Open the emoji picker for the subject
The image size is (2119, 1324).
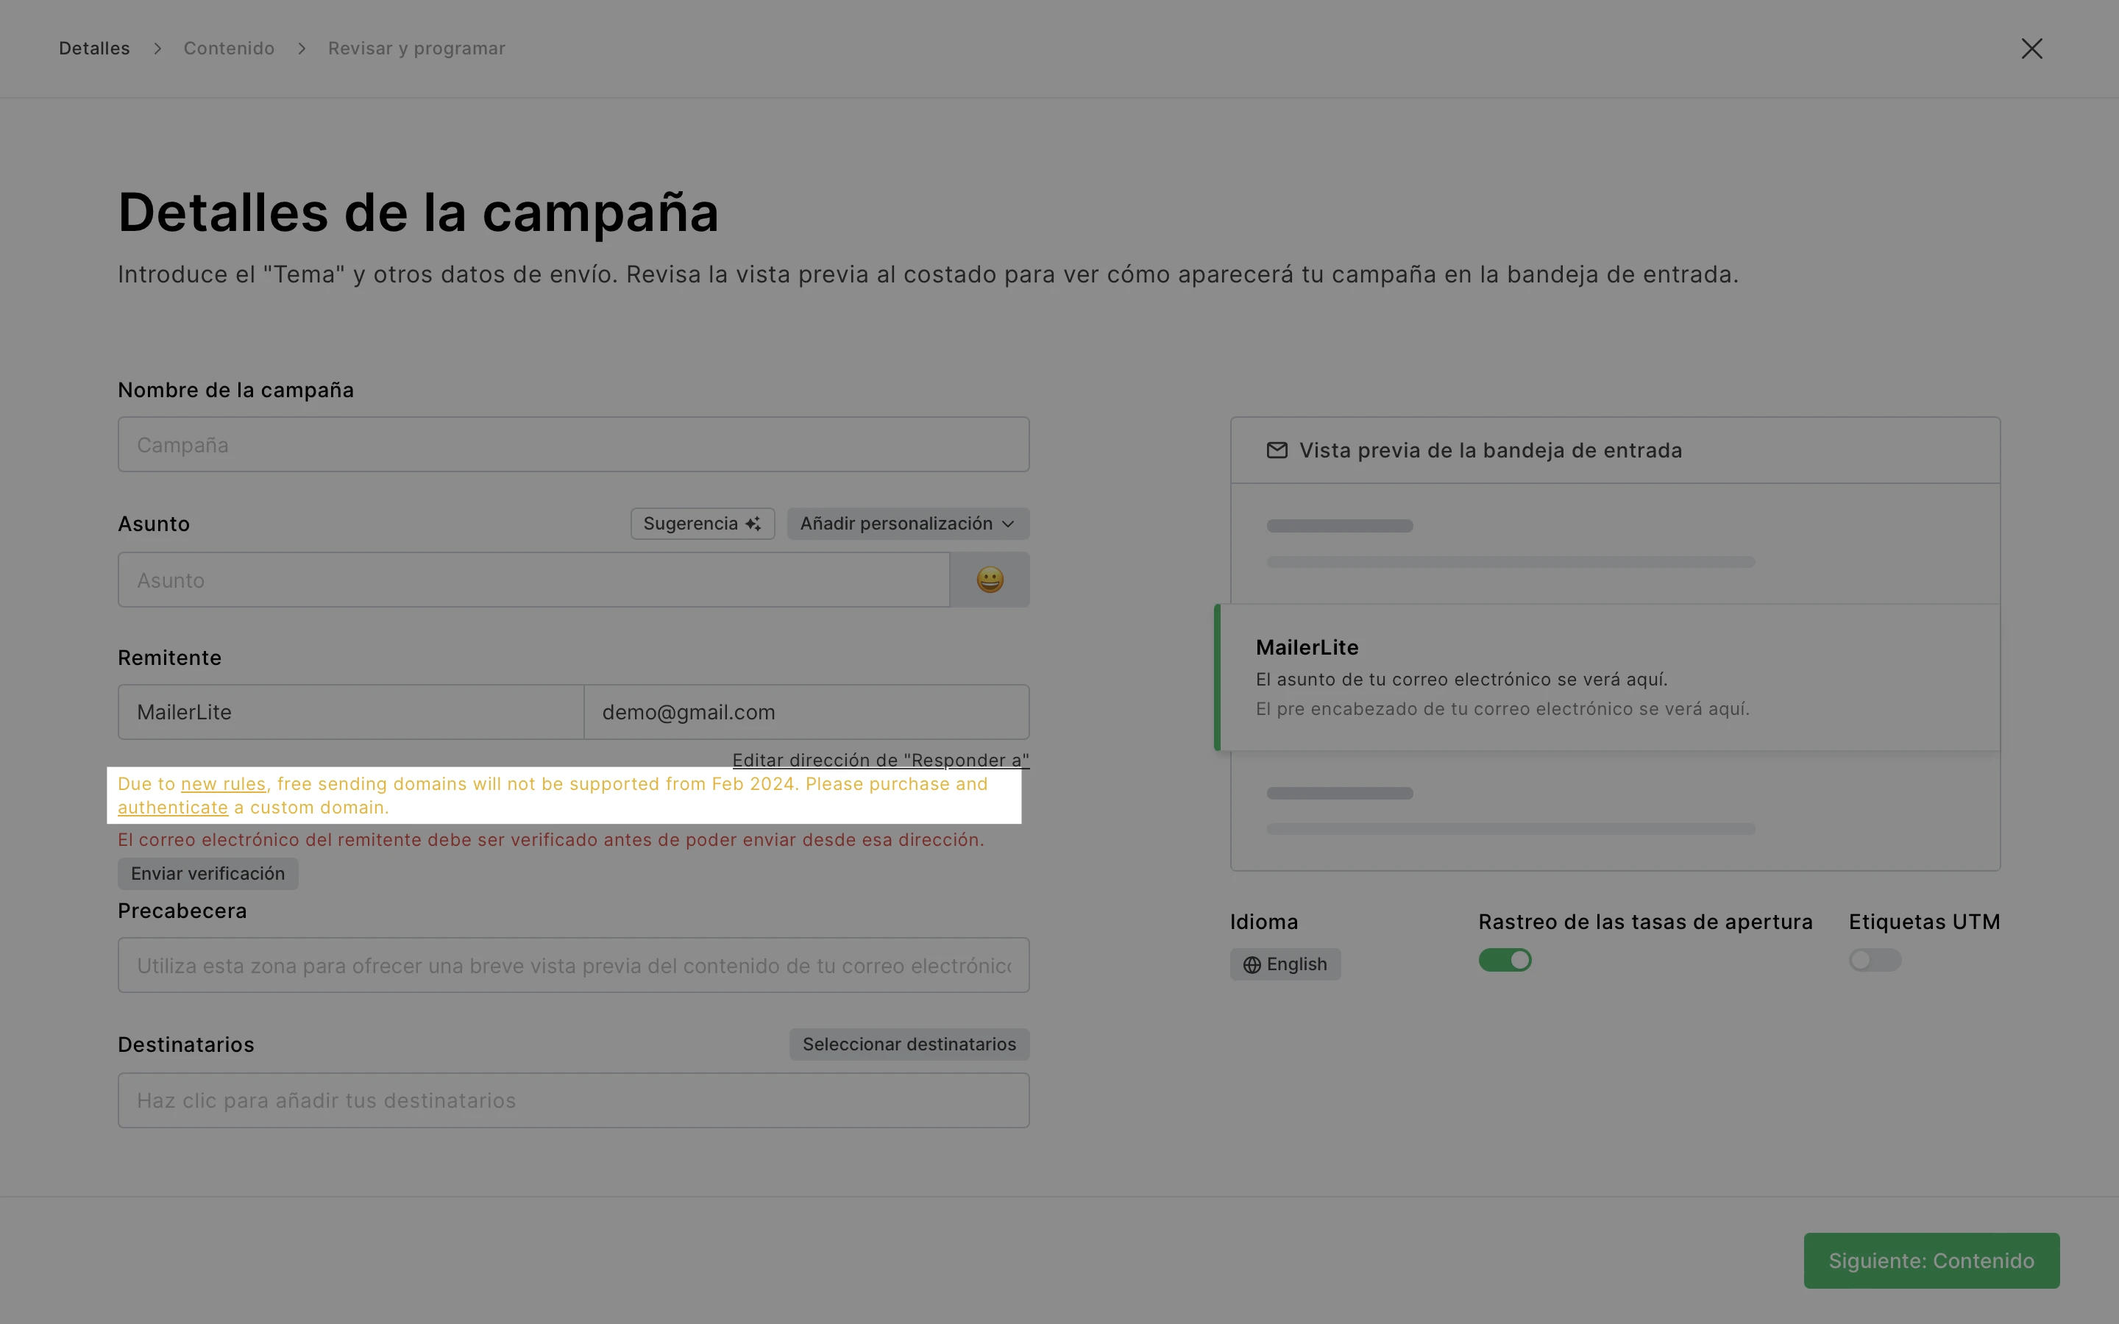(x=990, y=580)
